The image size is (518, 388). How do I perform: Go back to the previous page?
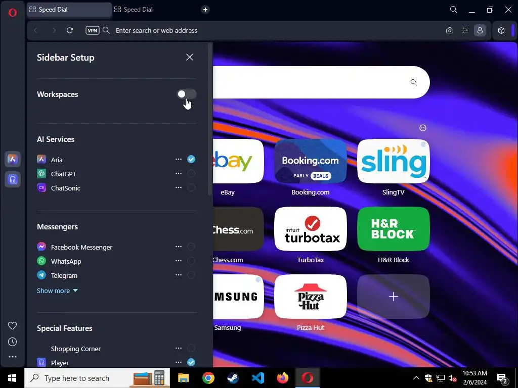pyautogui.click(x=36, y=30)
